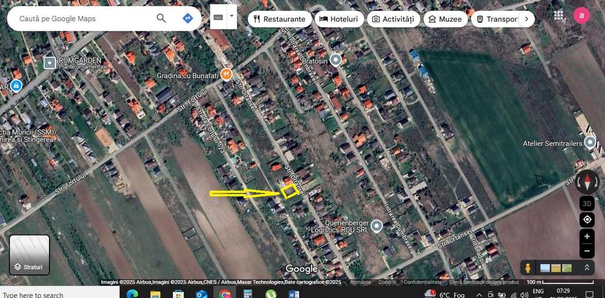Open the Straturi layers thumbnail
The height and width of the screenshot is (298, 605).
(x=29, y=255)
